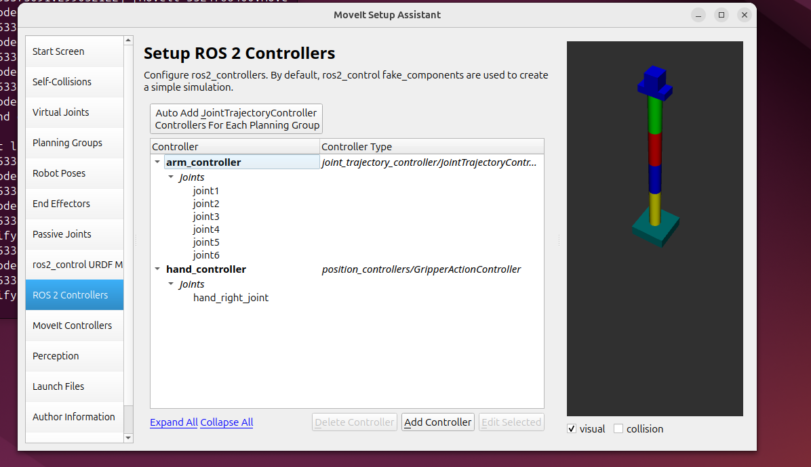Open the Perception page
The width and height of the screenshot is (811, 467).
pyautogui.click(x=75, y=355)
